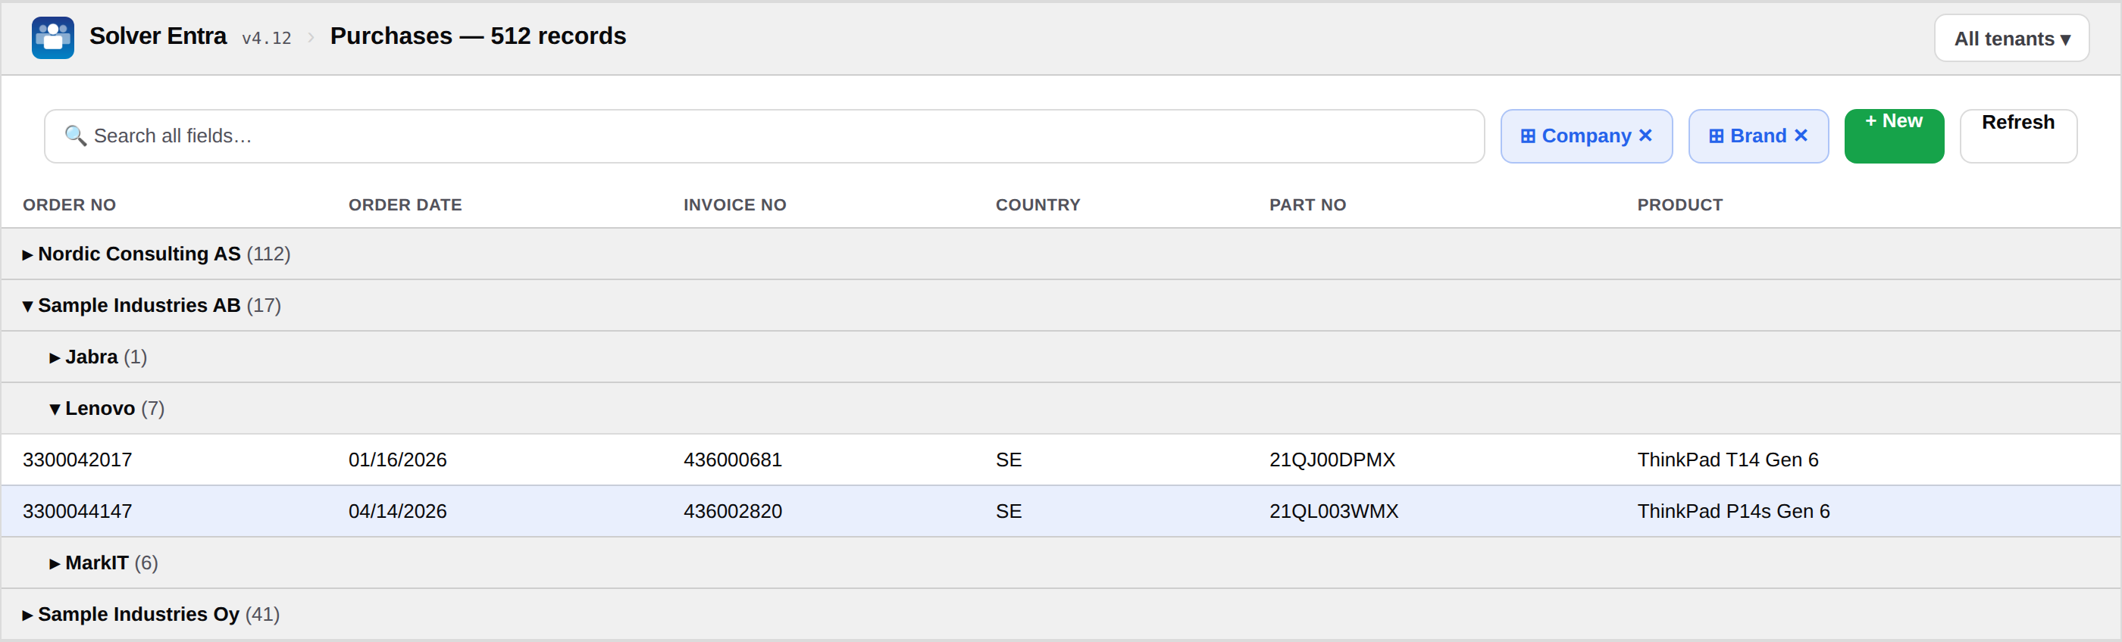Sort by the INVOICE NO column header
The image size is (2122, 642).
click(734, 205)
